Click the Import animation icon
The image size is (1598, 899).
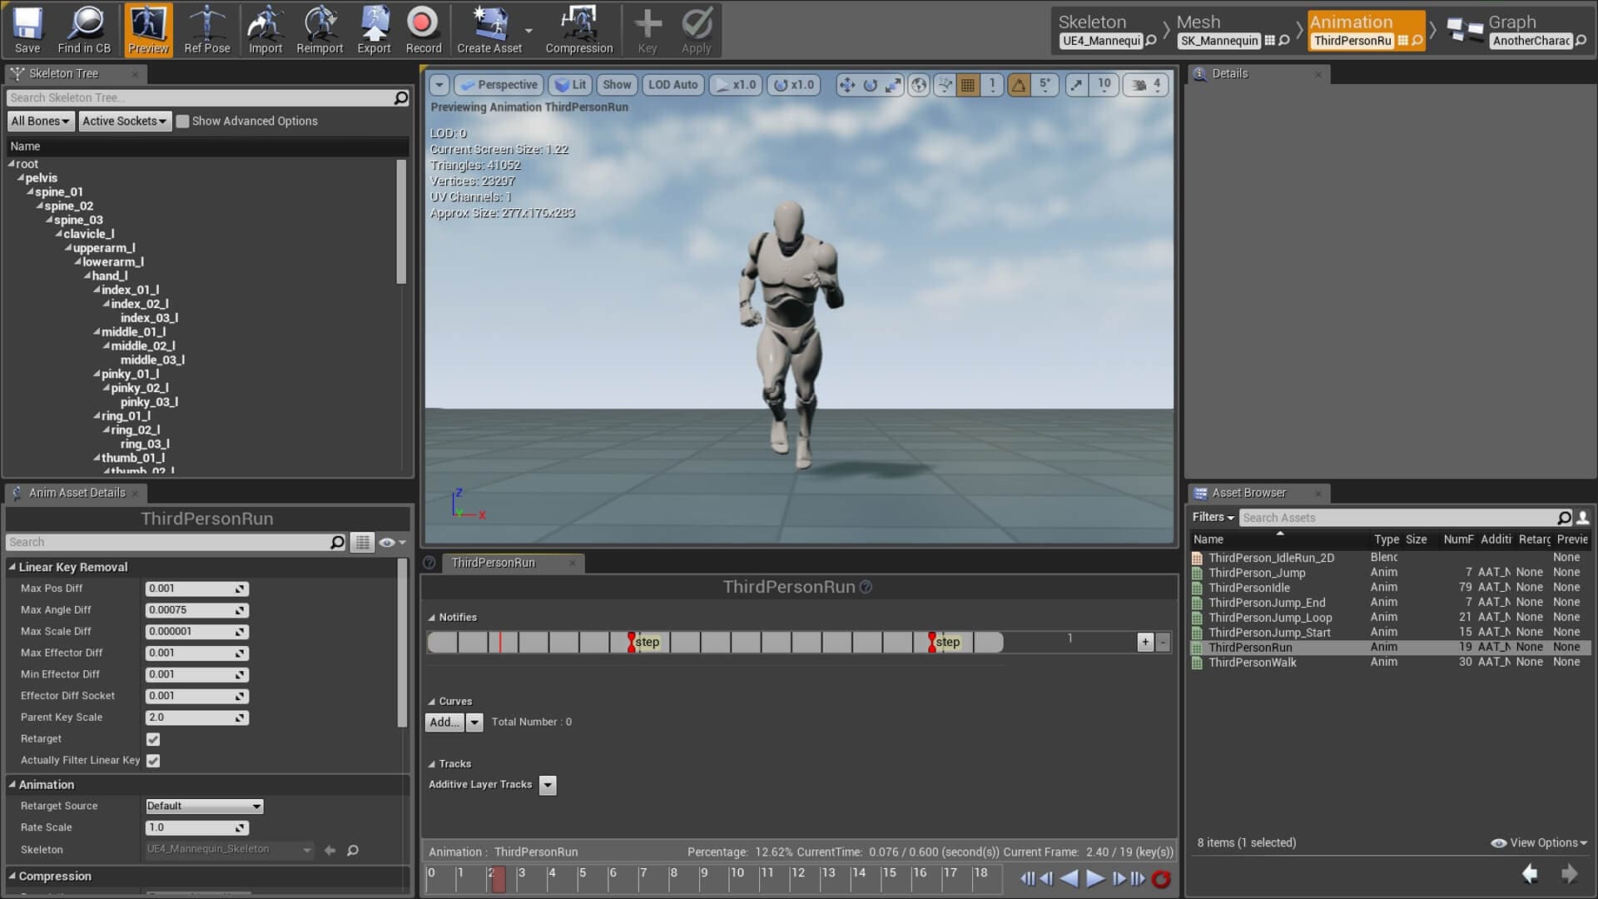click(x=266, y=30)
